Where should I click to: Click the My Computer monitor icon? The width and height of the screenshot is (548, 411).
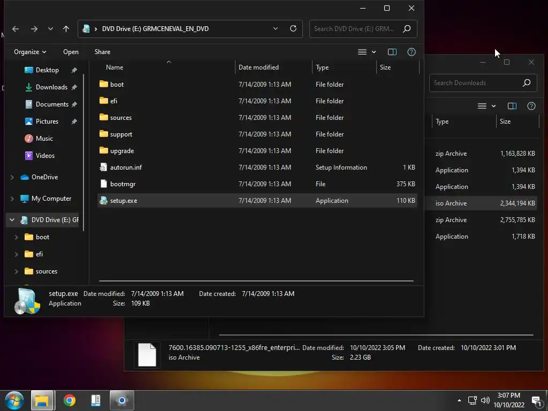click(25, 199)
